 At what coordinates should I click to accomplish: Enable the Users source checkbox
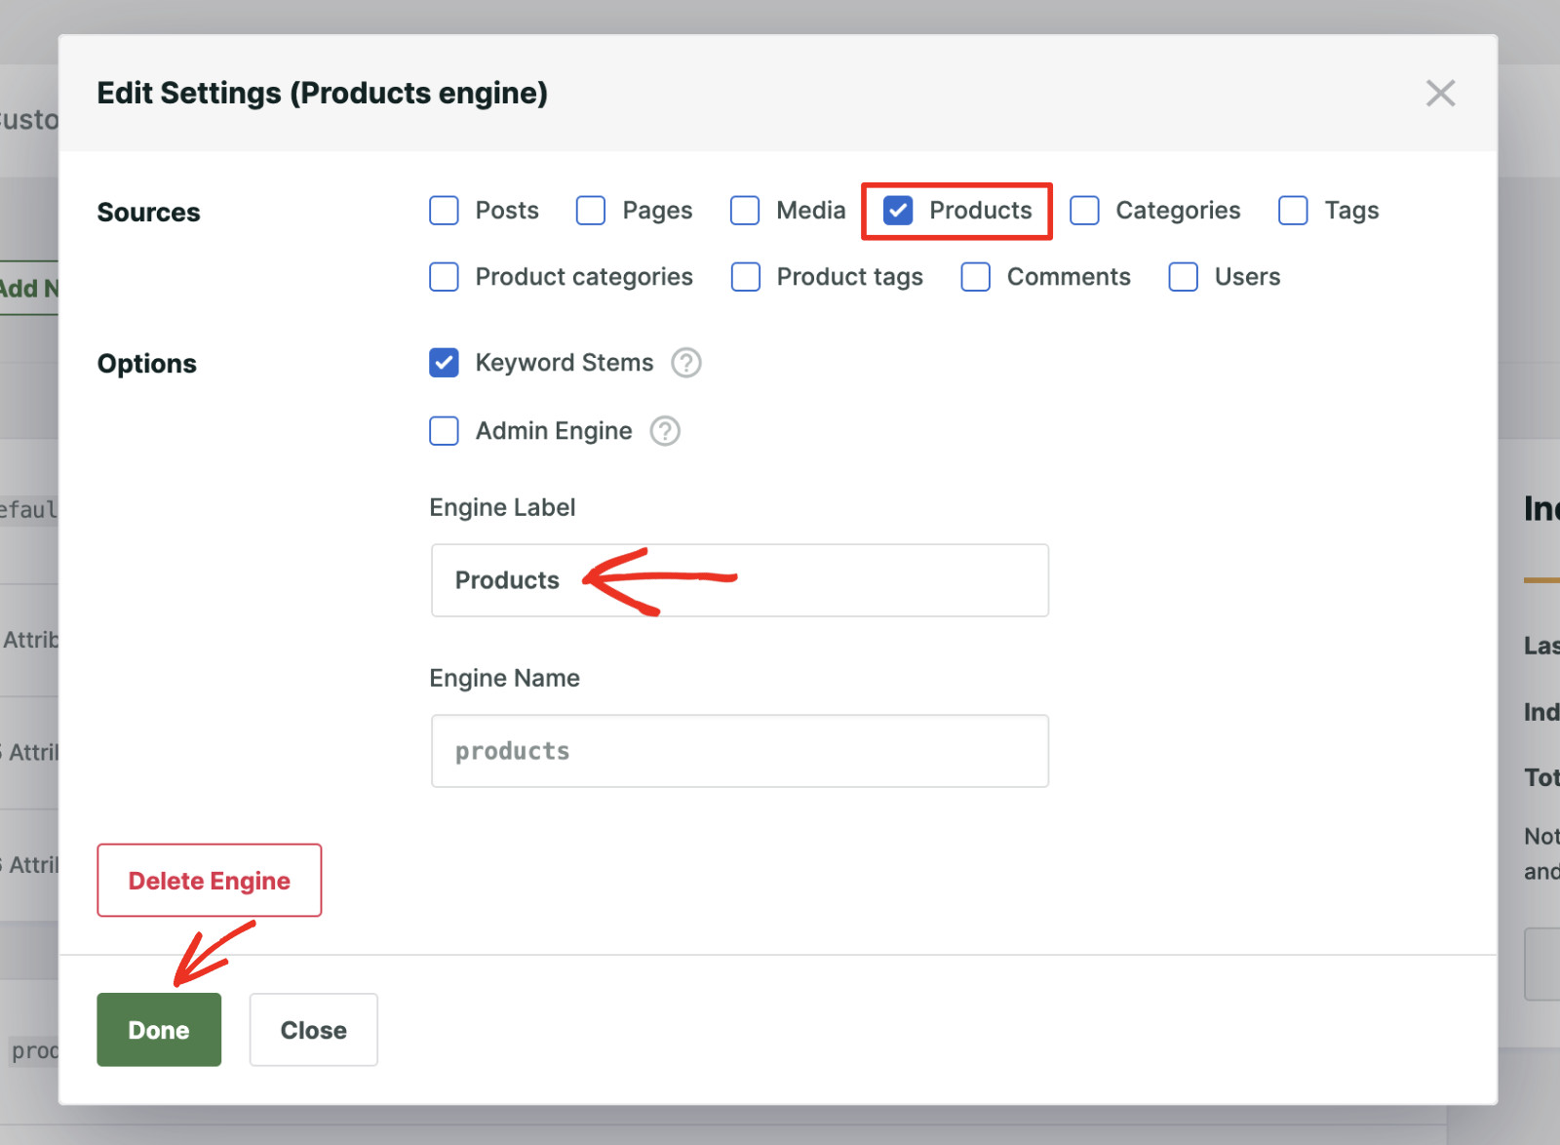pos(1184,277)
